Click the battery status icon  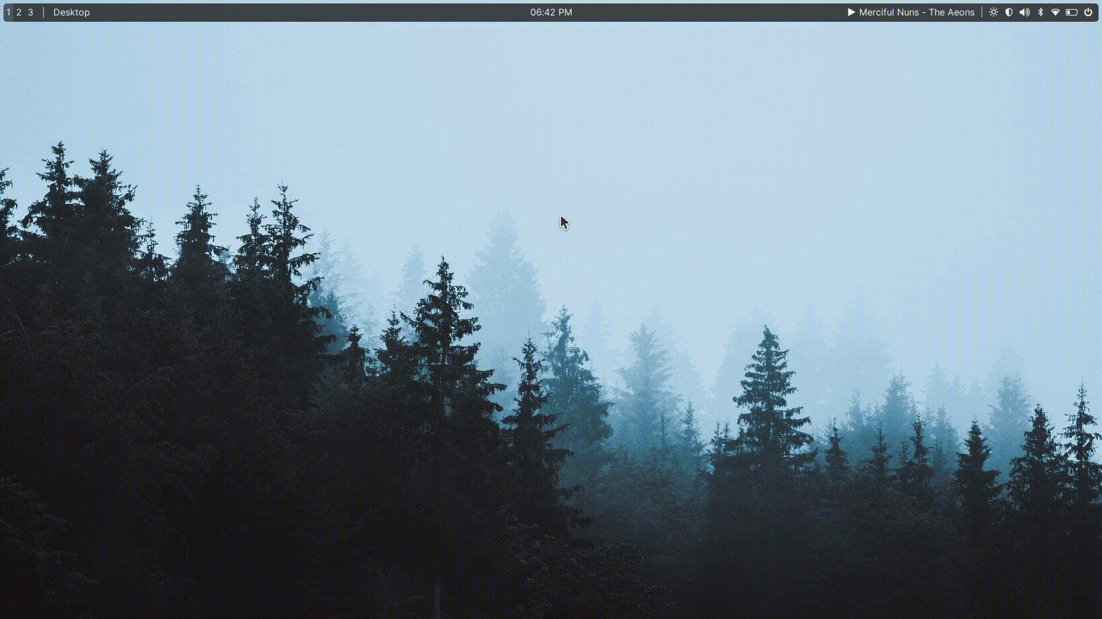tap(1072, 12)
